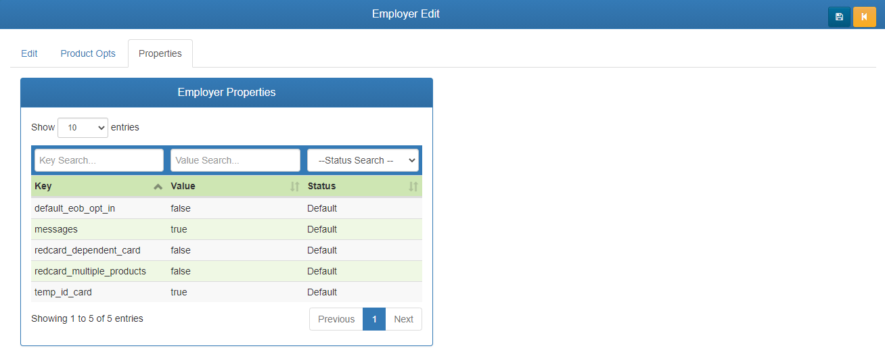Image resolution: width=885 pixels, height=363 pixels.
Task: Focus the Key Search field
Action: pyautogui.click(x=99, y=160)
